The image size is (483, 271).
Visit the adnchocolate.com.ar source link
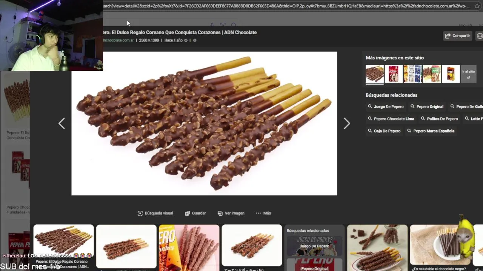[x=118, y=40]
